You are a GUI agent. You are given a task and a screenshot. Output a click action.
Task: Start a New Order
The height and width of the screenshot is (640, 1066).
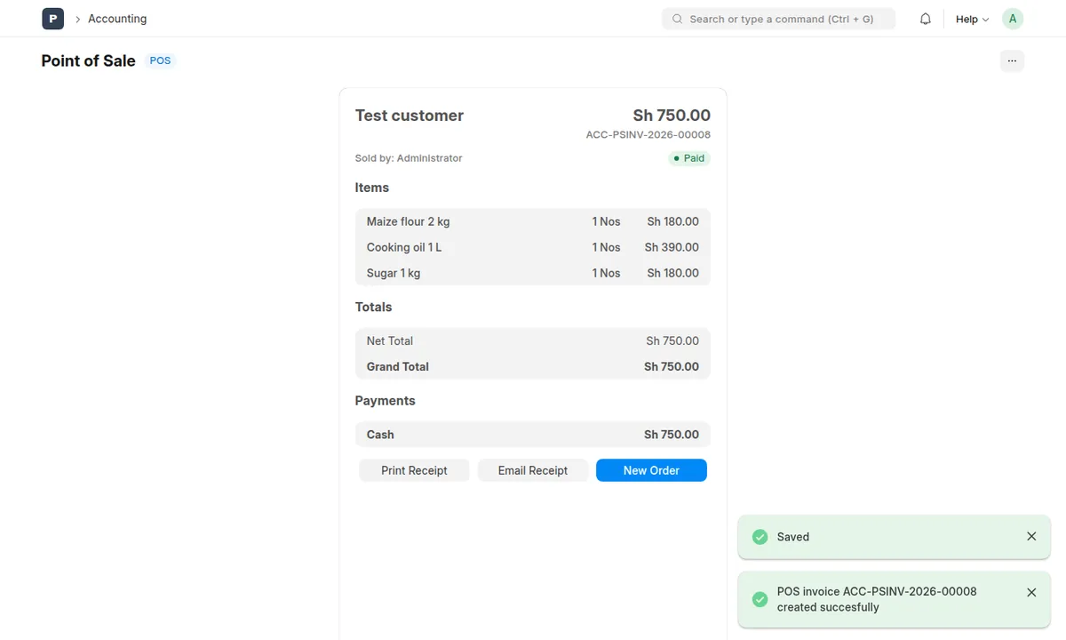pyautogui.click(x=651, y=470)
